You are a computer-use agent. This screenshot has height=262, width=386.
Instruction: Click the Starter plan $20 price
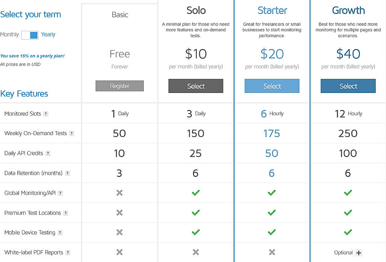click(x=272, y=53)
